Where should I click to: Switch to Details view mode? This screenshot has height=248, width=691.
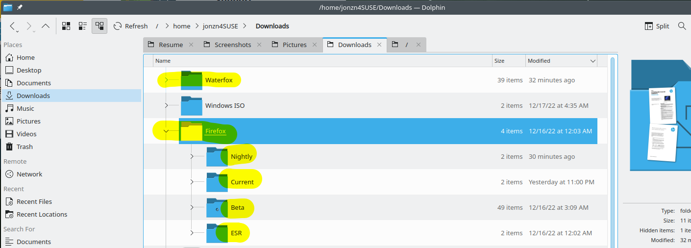(x=99, y=26)
